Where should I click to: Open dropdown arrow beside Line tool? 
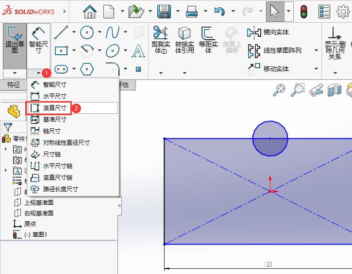click(x=74, y=32)
